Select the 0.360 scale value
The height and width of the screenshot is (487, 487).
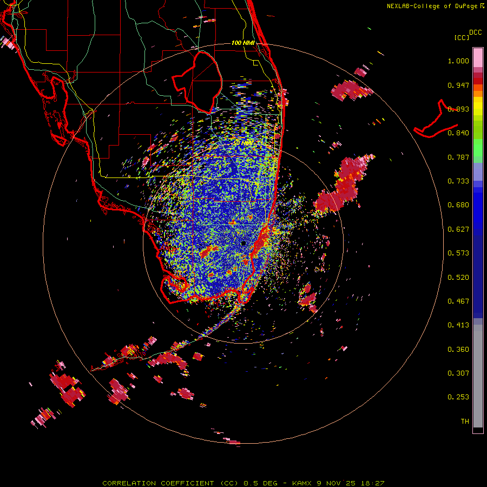(458, 350)
